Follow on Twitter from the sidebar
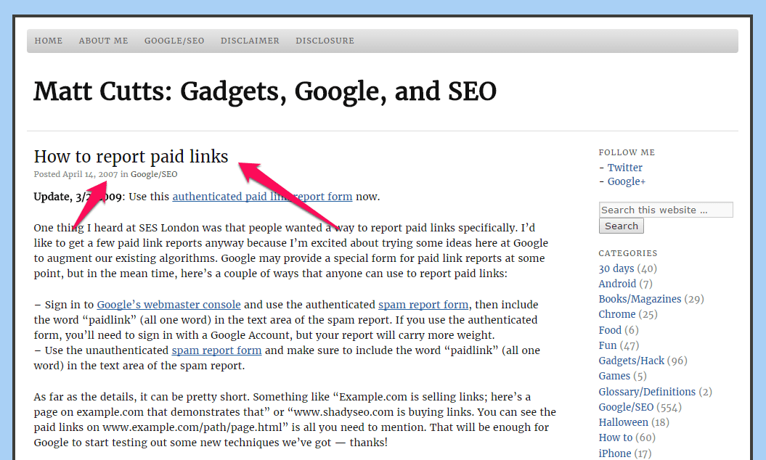Screen dimensions: 766x460 (x=624, y=167)
